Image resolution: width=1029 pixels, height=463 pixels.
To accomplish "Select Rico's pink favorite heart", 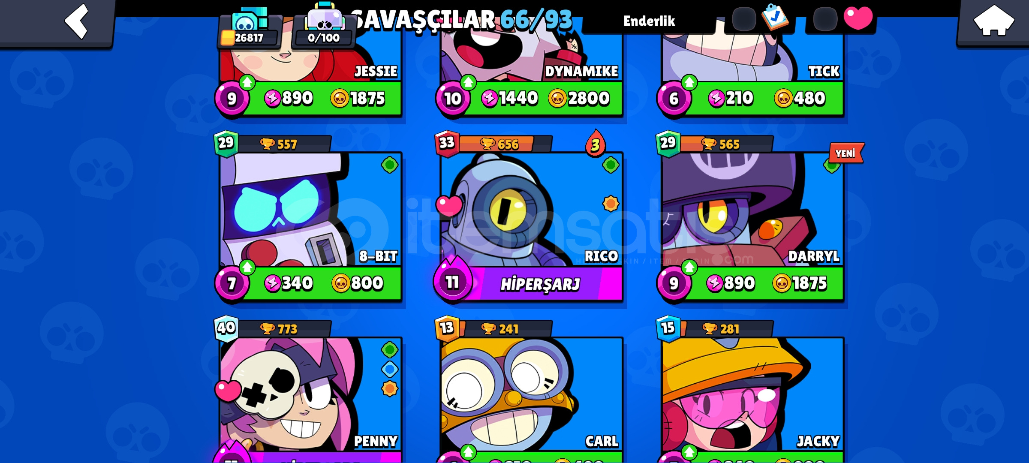I will pyautogui.click(x=449, y=206).
